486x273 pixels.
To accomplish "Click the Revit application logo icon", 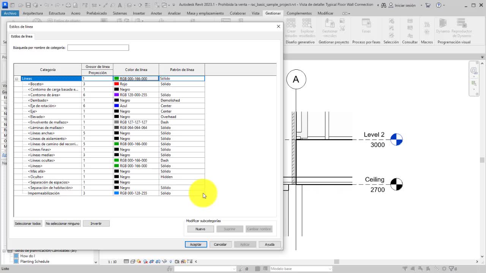I will pos(5,5).
